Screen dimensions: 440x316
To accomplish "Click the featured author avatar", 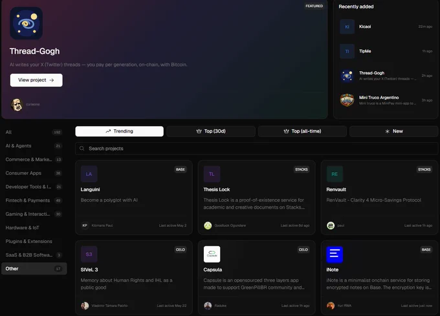I will (17, 105).
